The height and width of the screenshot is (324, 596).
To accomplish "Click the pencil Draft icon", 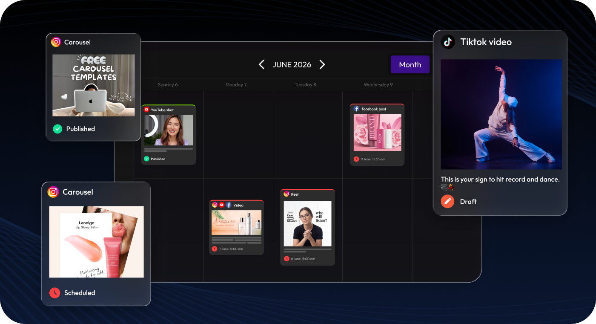I will (x=447, y=201).
